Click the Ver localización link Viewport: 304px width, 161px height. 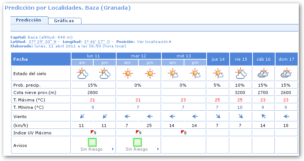click(x=152, y=42)
